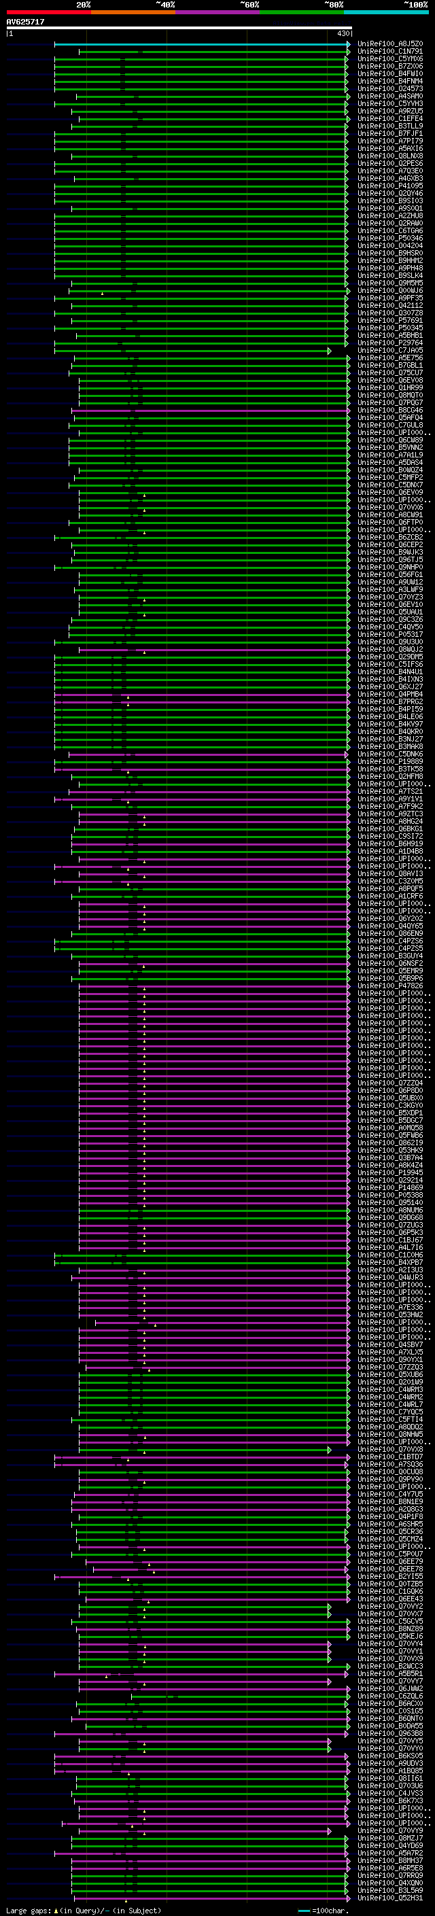Select UniRef100_B4N4U1 label

point(389,672)
